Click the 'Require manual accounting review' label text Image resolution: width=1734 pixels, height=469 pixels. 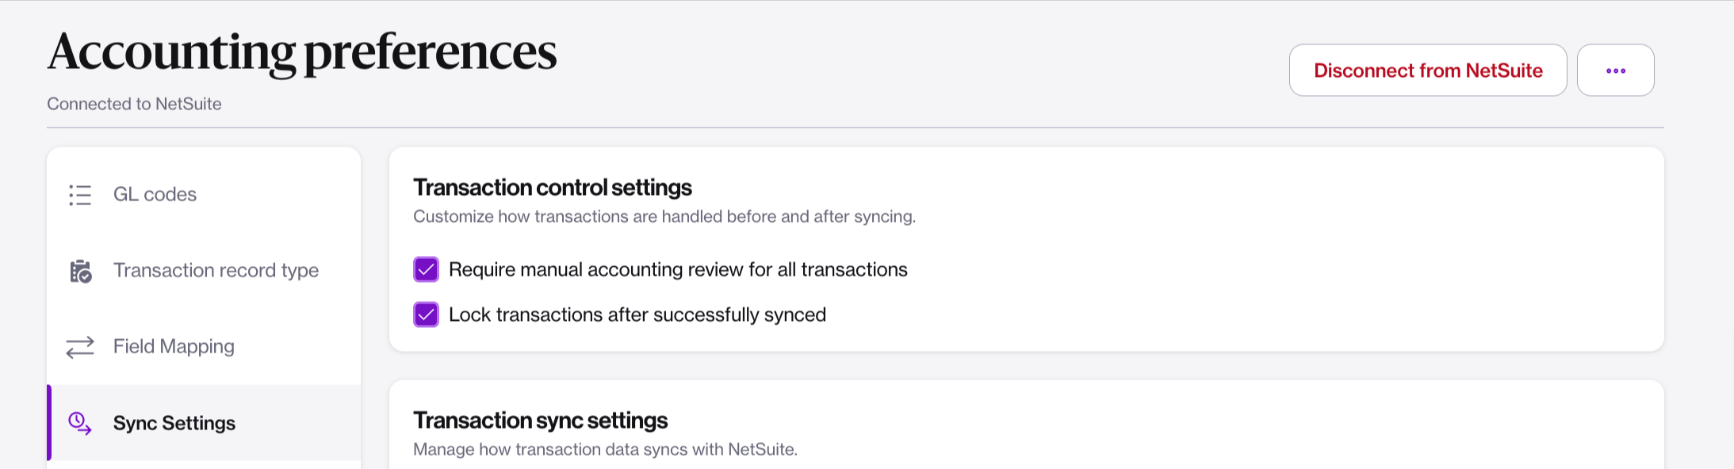coord(678,270)
